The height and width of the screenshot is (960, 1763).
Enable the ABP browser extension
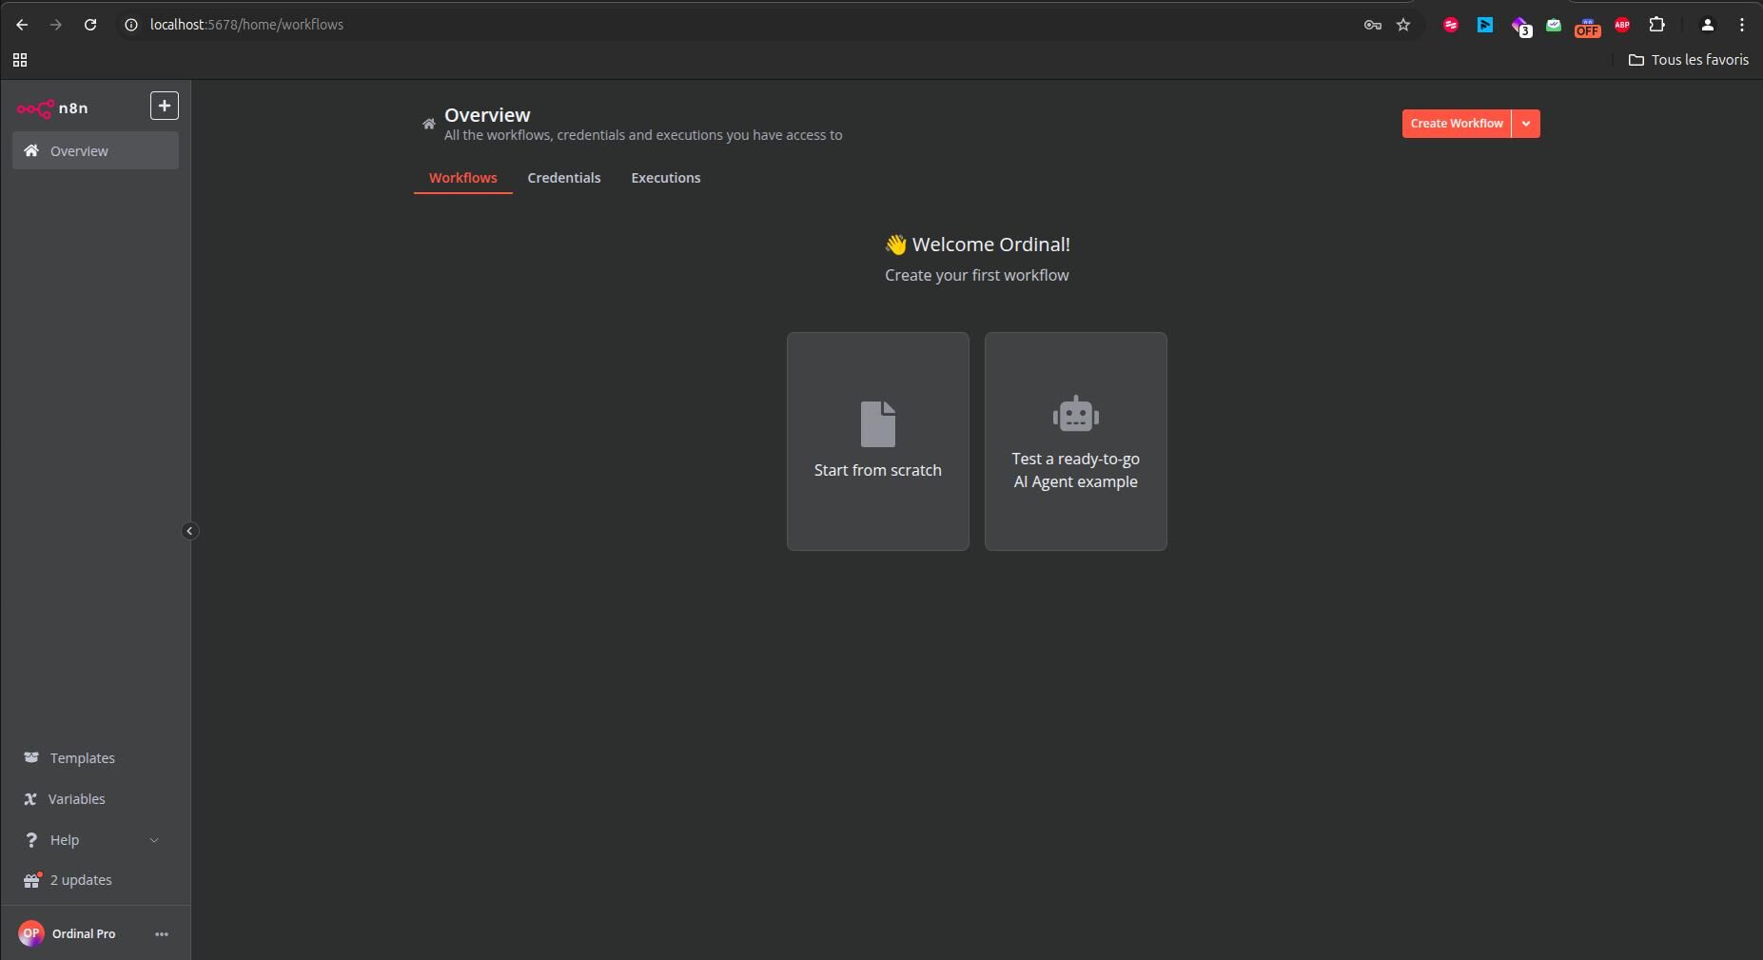coord(1622,26)
